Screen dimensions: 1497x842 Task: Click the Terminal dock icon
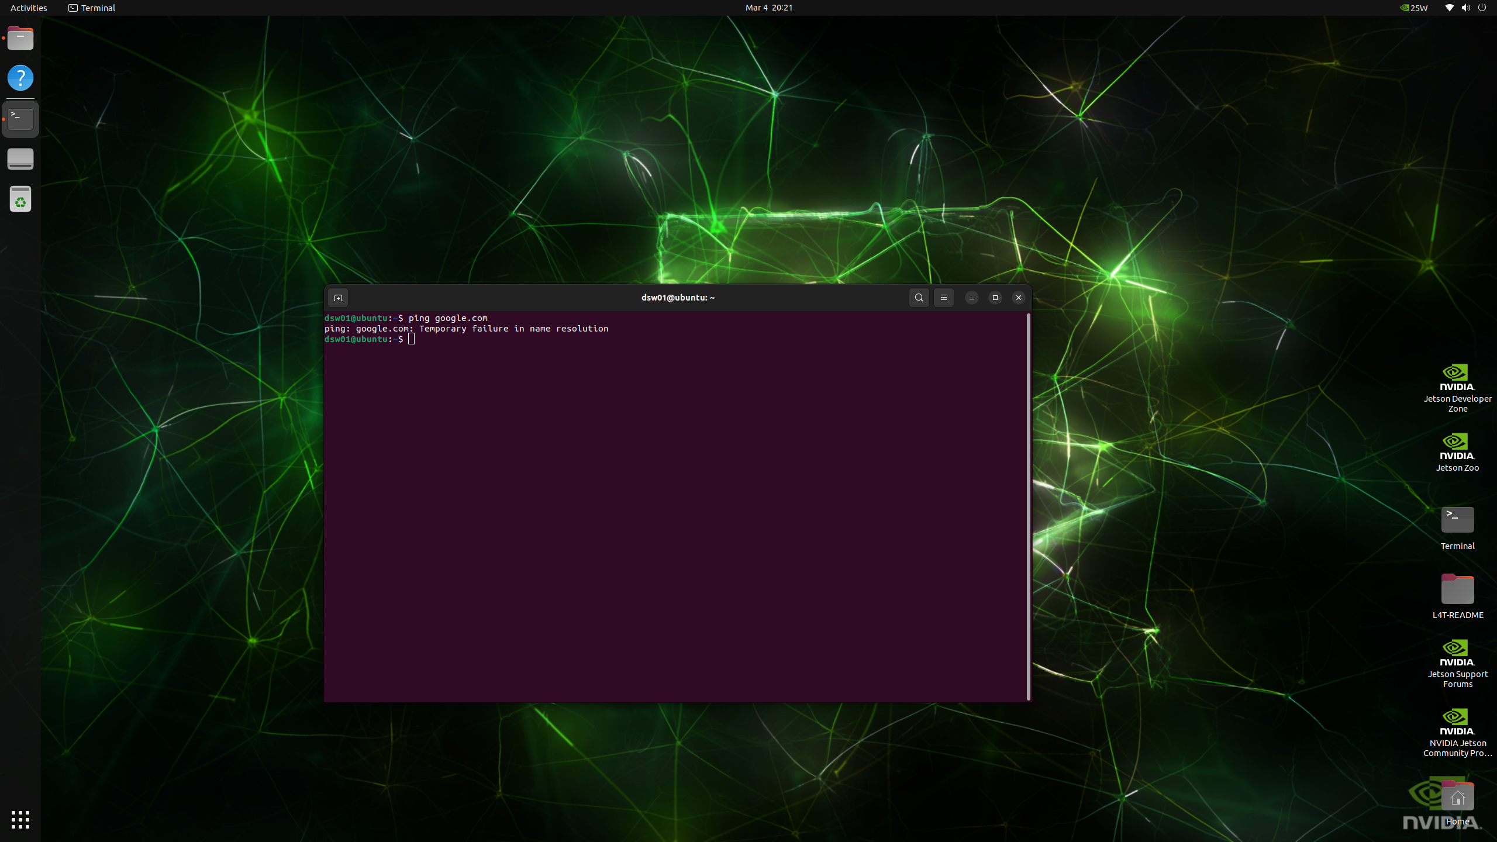tap(20, 119)
